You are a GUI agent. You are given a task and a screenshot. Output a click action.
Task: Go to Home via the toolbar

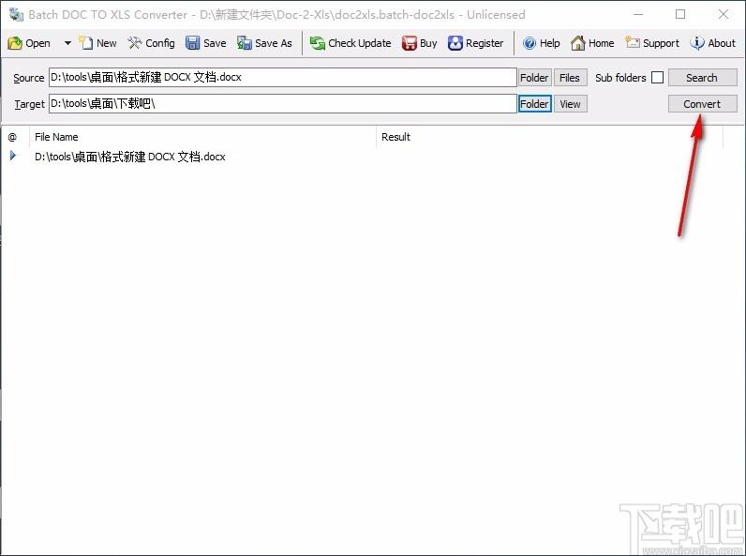click(592, 43)
